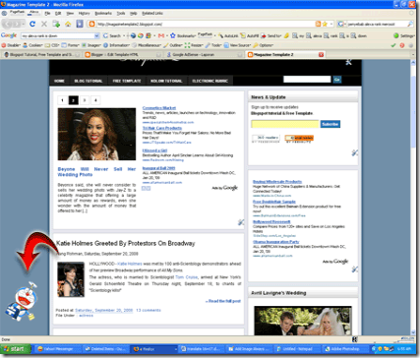Viewport: 420px width, 358px height.
Task: Click BLOG TUTORIAL in blog navigation bar
Action: tap(89, 81)
